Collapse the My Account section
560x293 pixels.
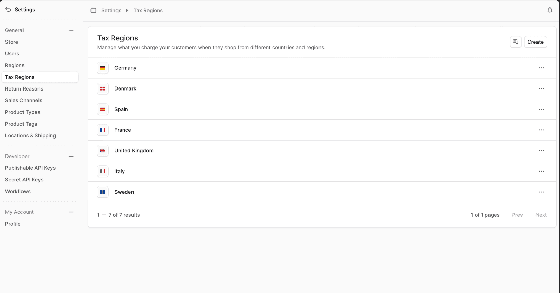point(71,212)
